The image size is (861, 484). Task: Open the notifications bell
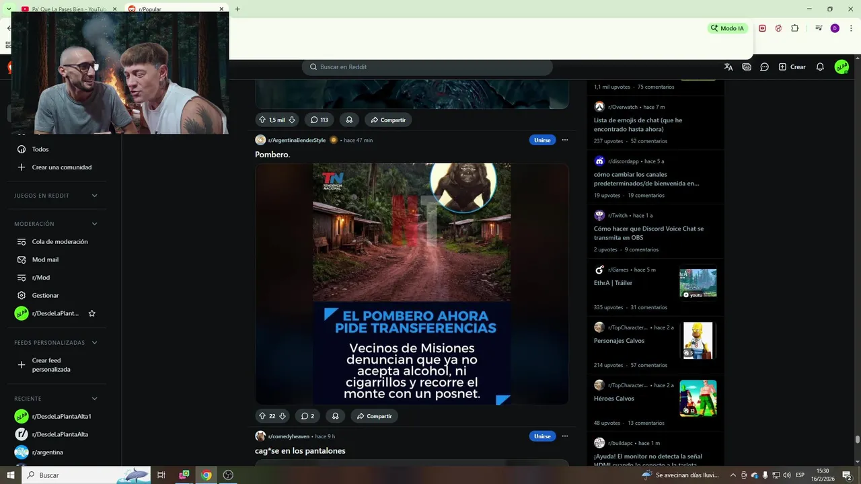tap(820, 67)
